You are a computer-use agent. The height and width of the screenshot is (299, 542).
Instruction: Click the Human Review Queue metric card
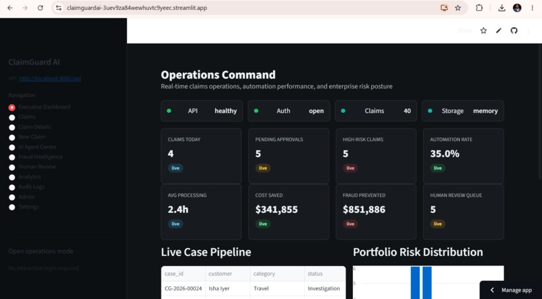tap(463, 212)
